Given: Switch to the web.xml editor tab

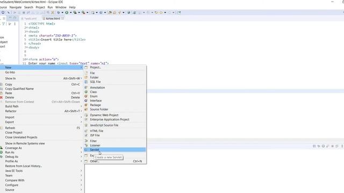Looking at the screenshot, I should tap(29, 19).
